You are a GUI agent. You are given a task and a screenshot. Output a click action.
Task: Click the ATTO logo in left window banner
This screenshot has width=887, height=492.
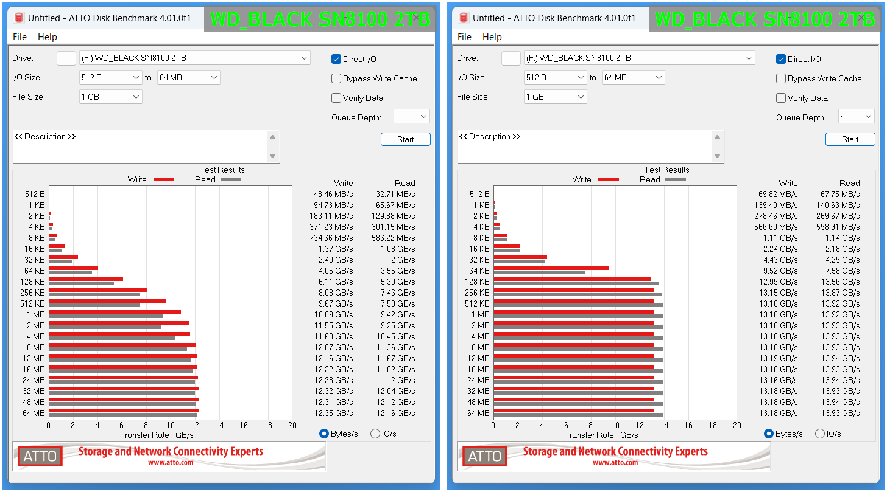point(40,456)
